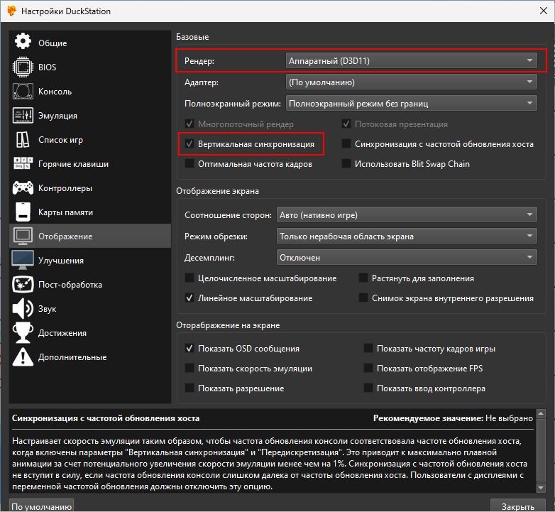The height and width of the screenshot is (512, 555).
Task: Click the description panel scroll up arrow
Action: [x=541, y=413]
